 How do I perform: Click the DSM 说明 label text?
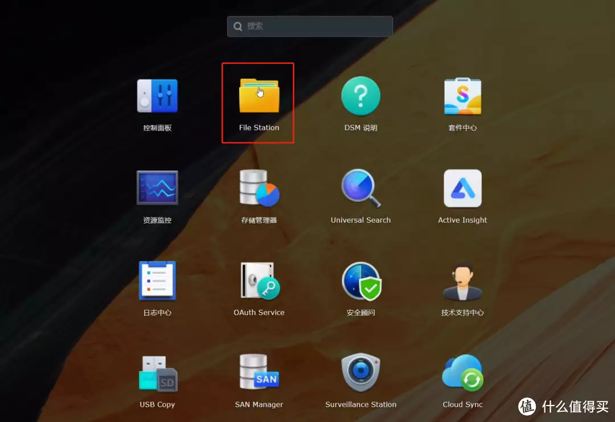point(361,128)
